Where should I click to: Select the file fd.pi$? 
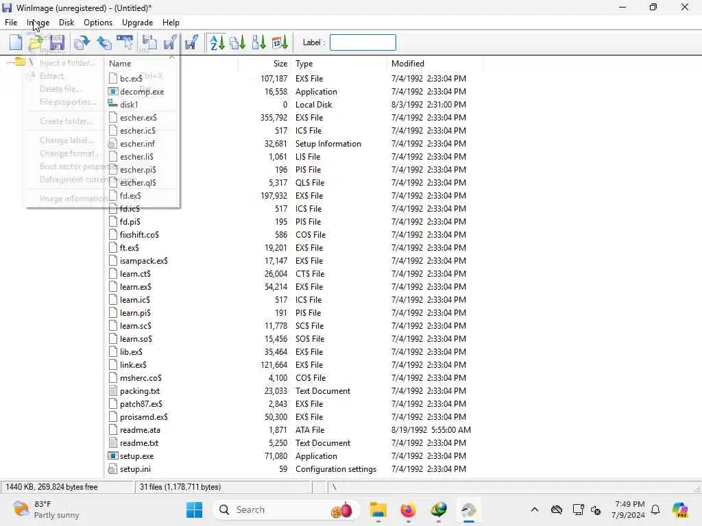(130, 221)
